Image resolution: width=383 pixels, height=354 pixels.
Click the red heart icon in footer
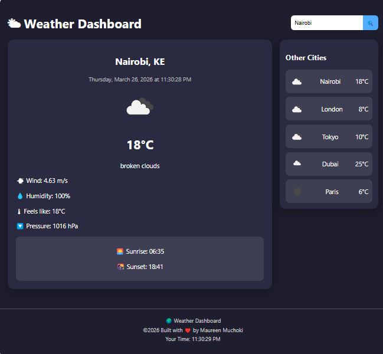188,330
